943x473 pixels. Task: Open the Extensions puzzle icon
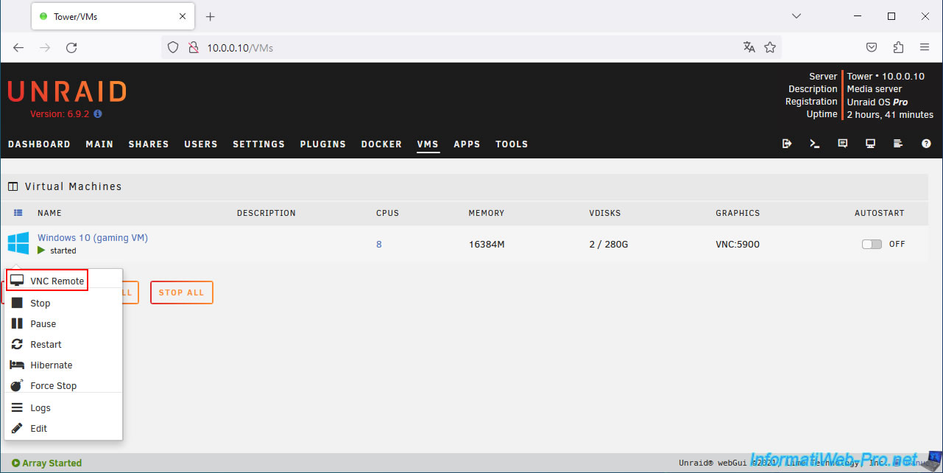click(898, 47)
